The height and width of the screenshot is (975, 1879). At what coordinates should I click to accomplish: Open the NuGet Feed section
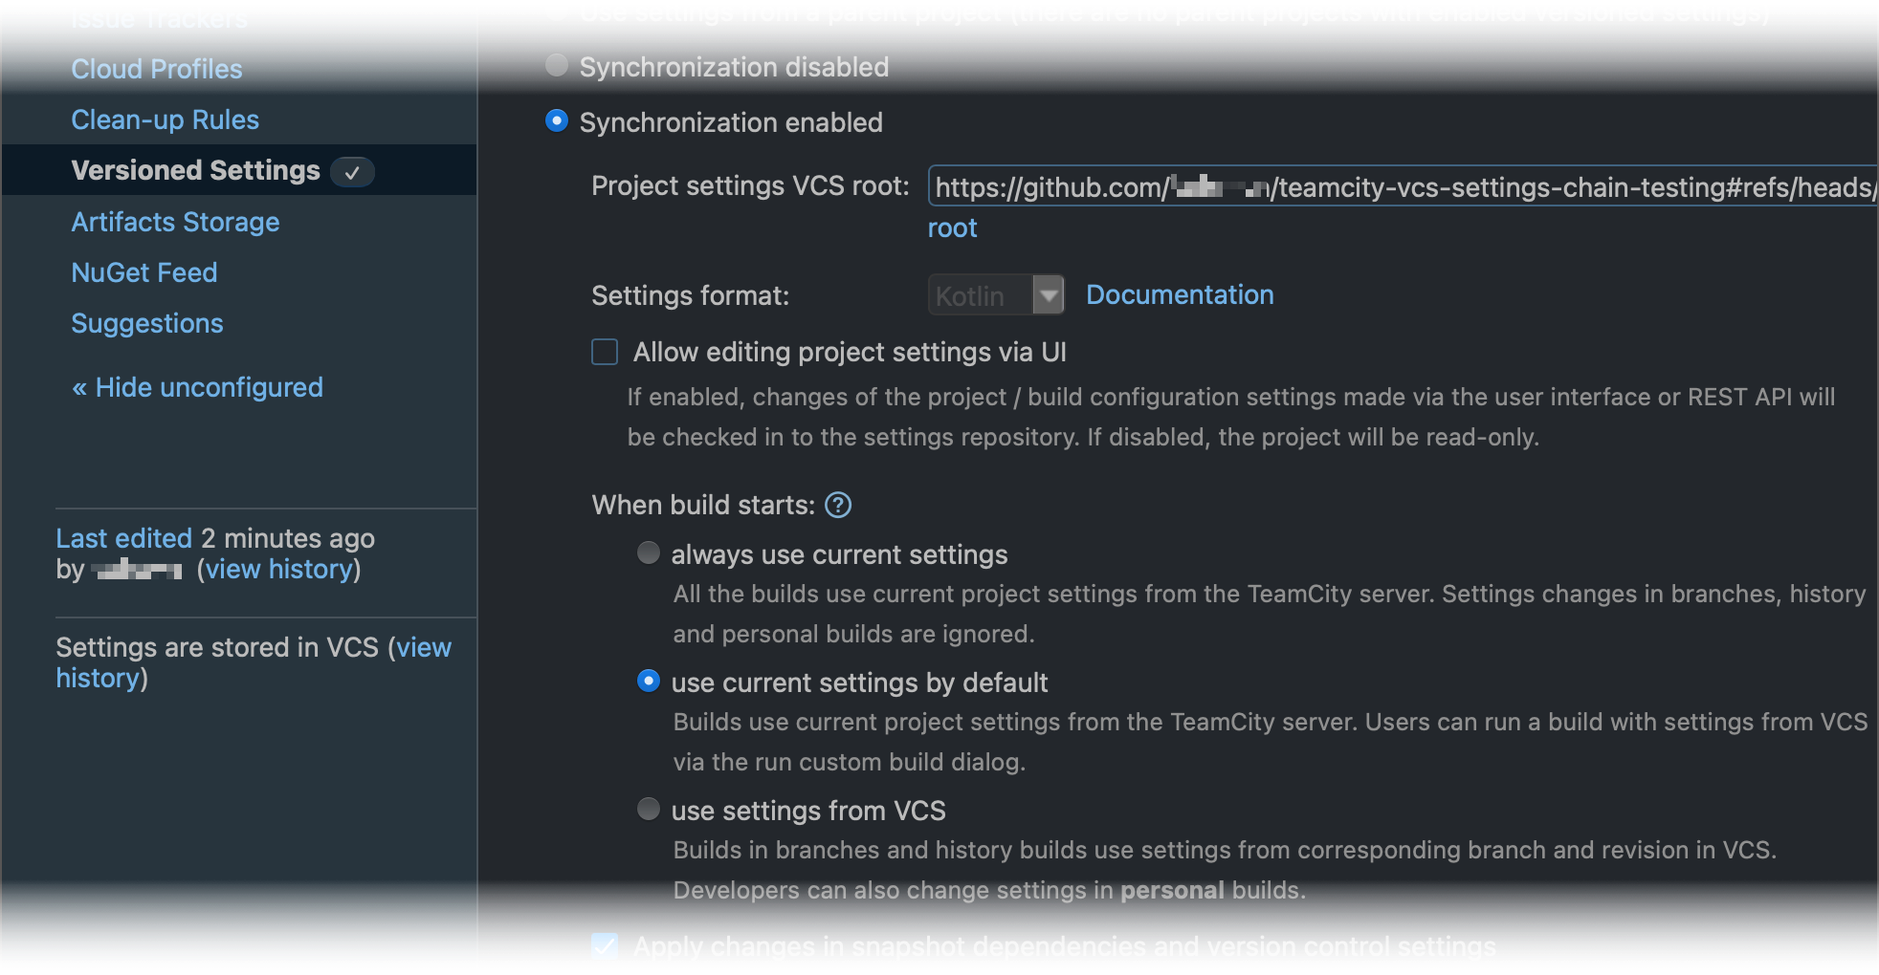click(x=144, y=271)
